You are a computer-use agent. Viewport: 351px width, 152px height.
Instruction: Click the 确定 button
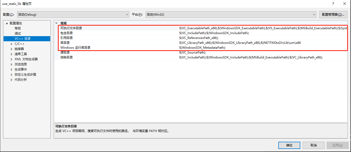point(289,145)
